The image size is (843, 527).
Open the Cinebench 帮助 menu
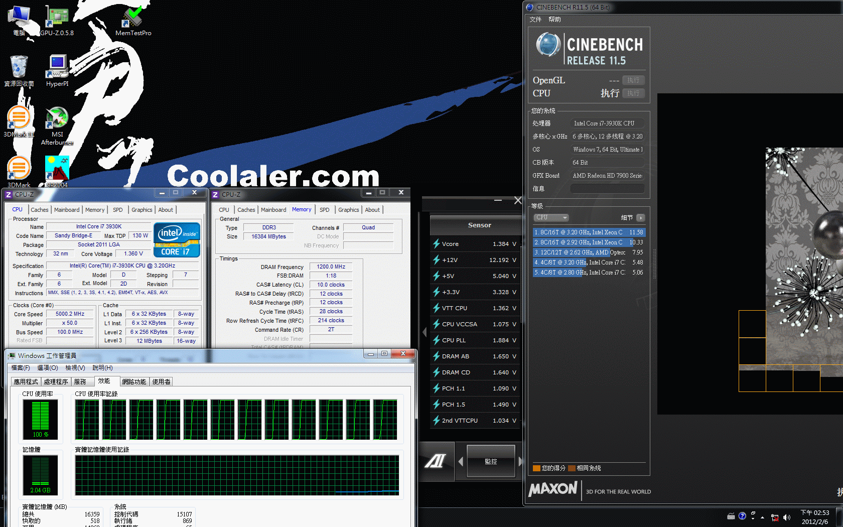click(x=554, y=20)
